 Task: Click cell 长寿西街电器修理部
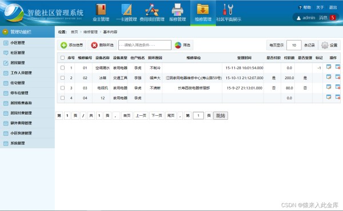[x=194, y=88]
